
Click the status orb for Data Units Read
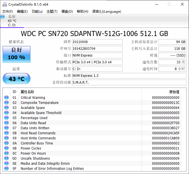[6, 123]
